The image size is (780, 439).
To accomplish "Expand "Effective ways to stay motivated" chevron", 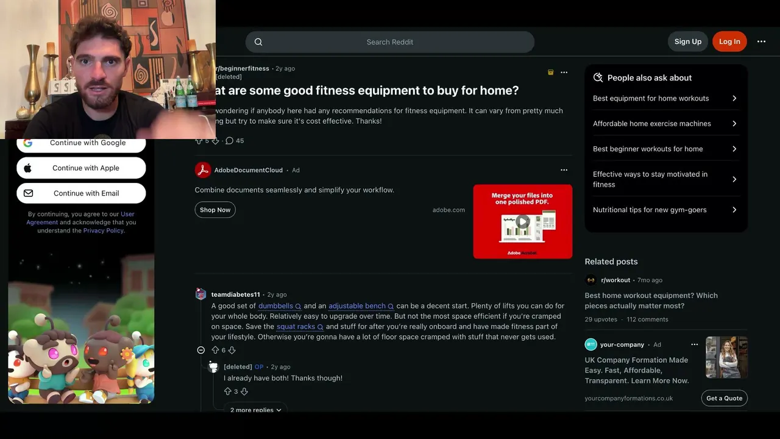I will coord(734,179).
